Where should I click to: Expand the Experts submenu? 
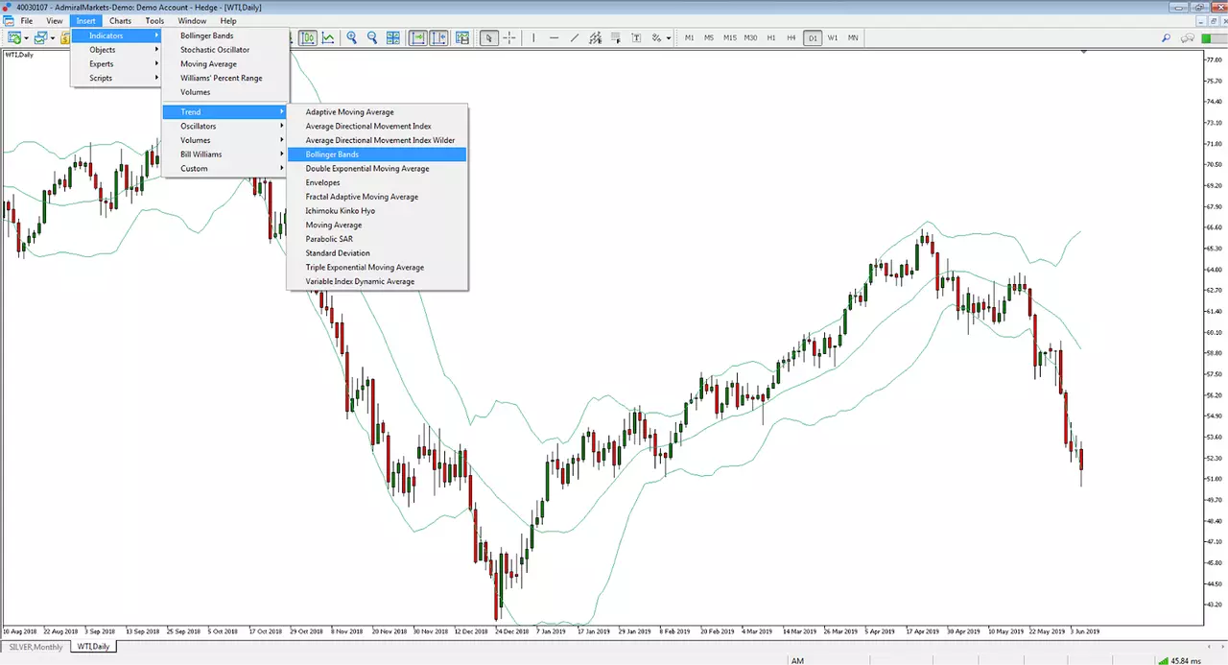tap(115, 63)
